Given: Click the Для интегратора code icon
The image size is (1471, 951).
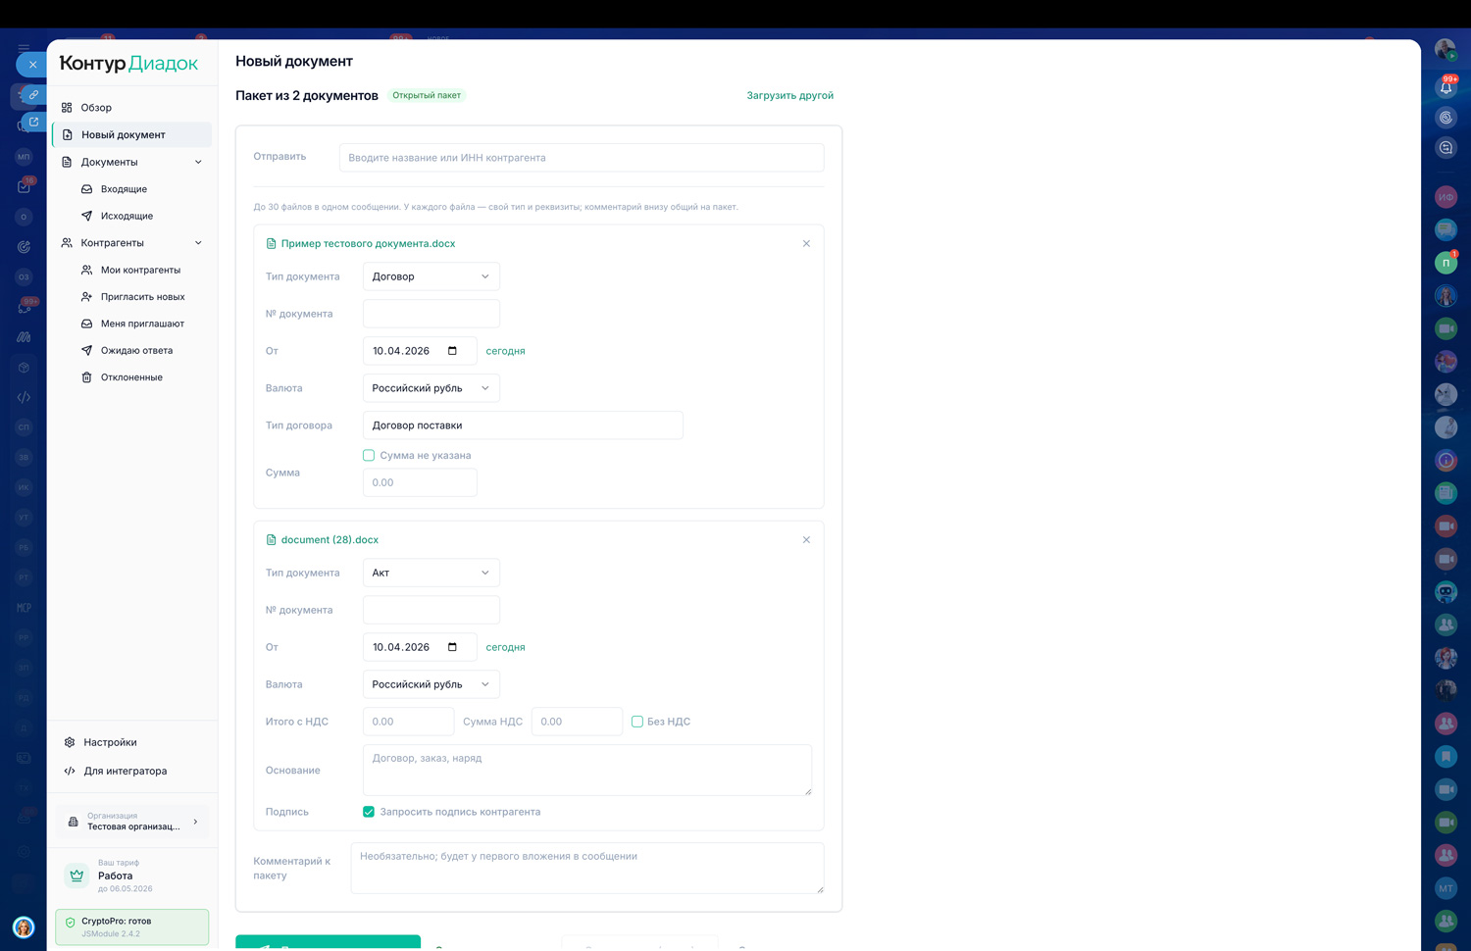Looking at the screenshot, I should coord(70,771).
